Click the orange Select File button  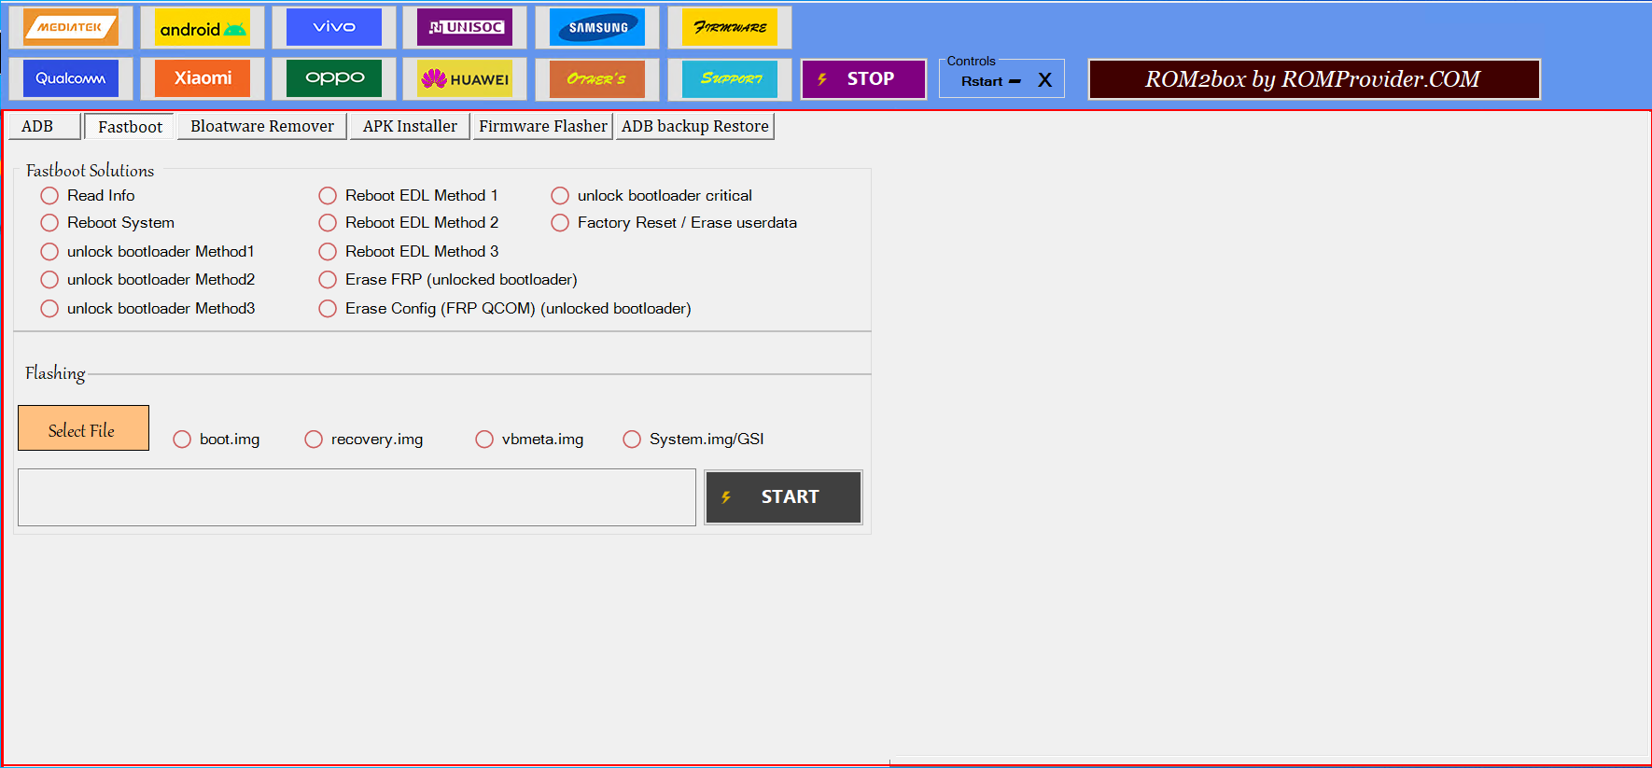[x=83, y=428]
